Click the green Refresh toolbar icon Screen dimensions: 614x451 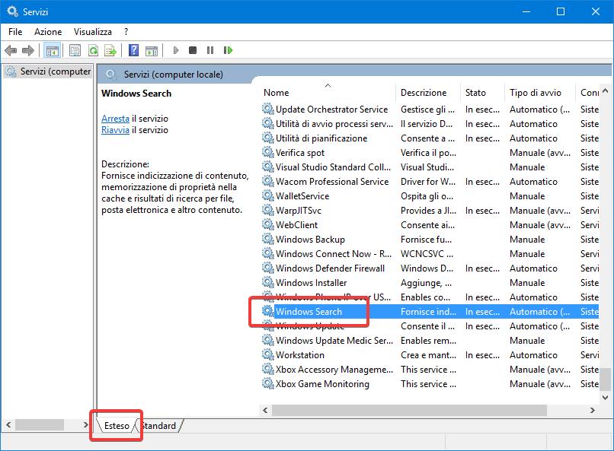[93, 50]
